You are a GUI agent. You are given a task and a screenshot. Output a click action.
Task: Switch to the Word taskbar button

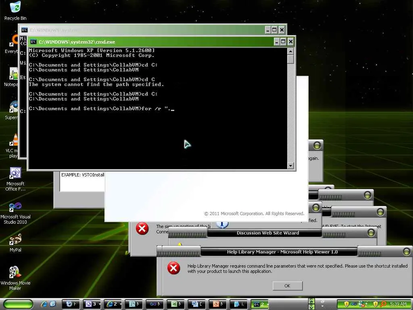tap(197, 304)
